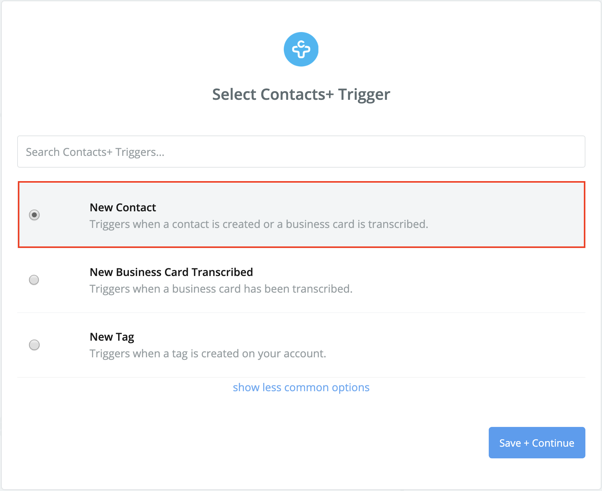Choose the New Business Card Transcribed radio button
This screenshot has height=491, width=602.
point(34,280)
